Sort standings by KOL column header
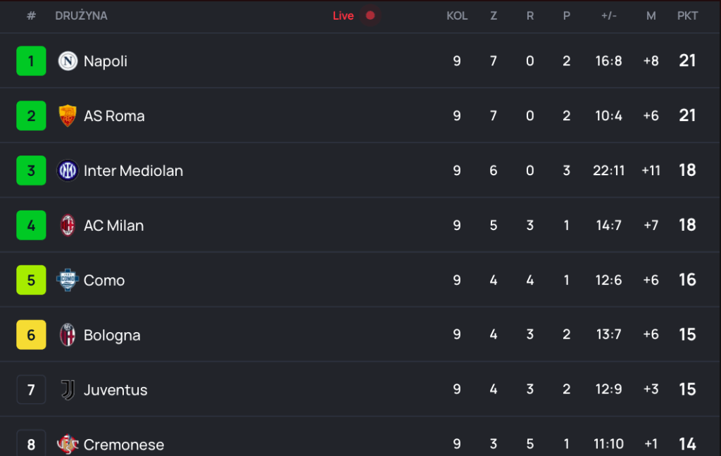This screenshot has height=456, width=721. click(457, 15)
